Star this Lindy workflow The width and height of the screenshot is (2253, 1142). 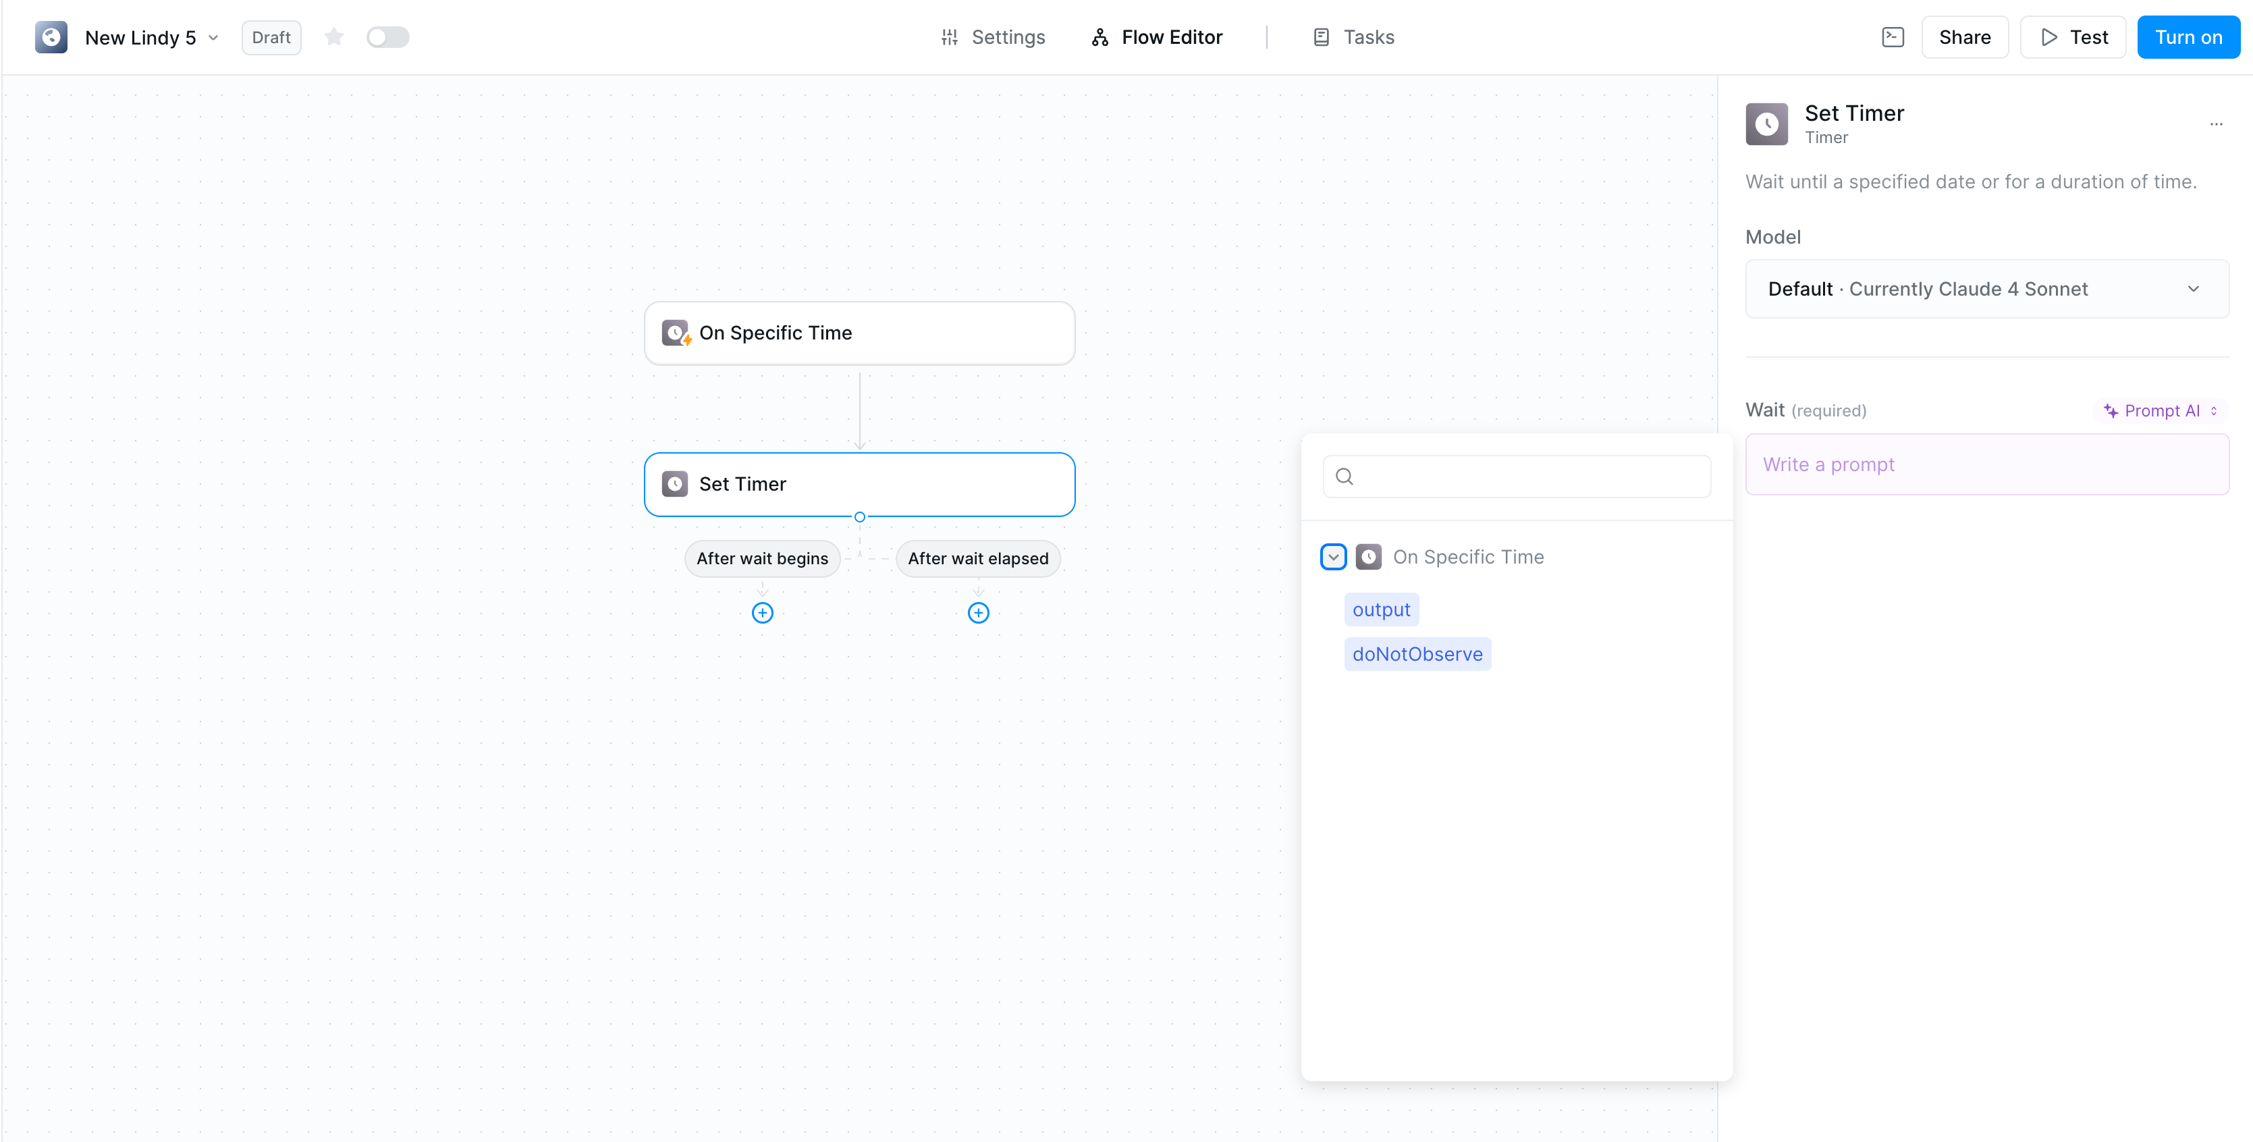(x=334, y=36)
